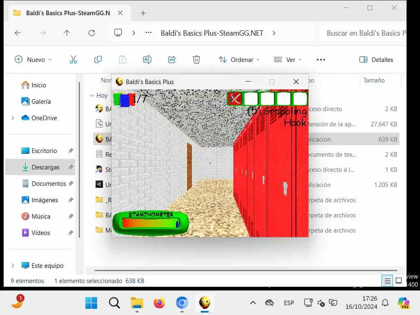Click the Staminometer bar in game
This screenshot has width=420, height=315.
[150, 223]
